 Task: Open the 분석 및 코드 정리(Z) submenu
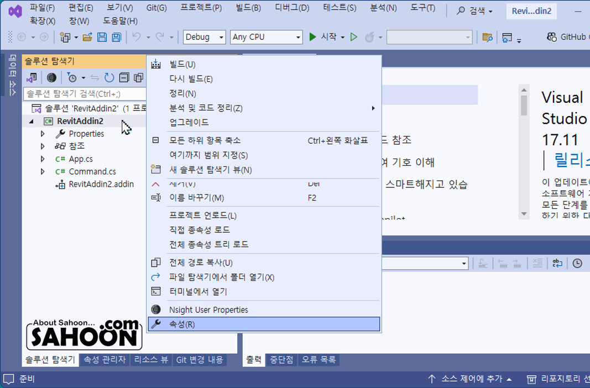tap(264, 108)
